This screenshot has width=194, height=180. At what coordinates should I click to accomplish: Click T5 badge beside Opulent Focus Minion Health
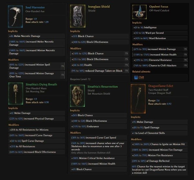coord(185,55)
